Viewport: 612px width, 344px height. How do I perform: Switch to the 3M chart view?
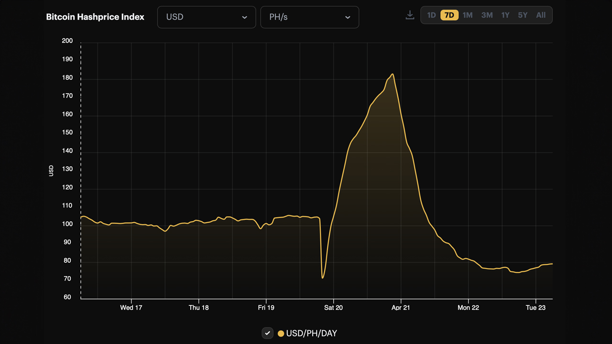point(487,15)
